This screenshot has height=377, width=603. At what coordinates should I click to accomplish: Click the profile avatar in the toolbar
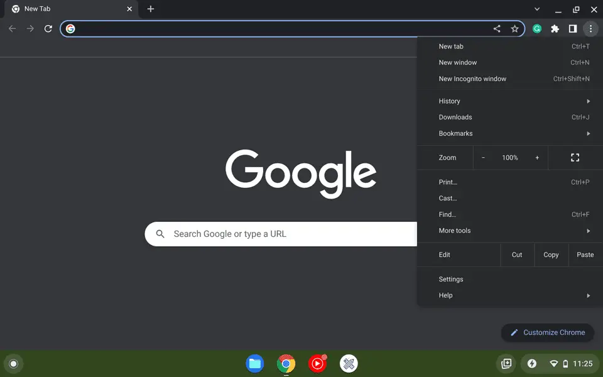tap(536, 28)
